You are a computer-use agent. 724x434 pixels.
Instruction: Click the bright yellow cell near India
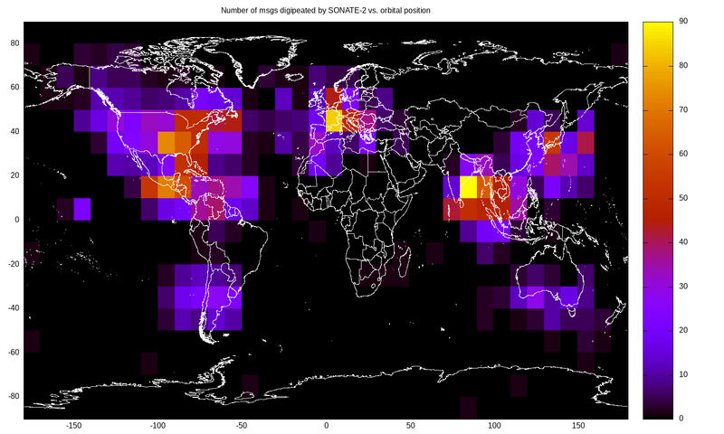coord(468,187)
